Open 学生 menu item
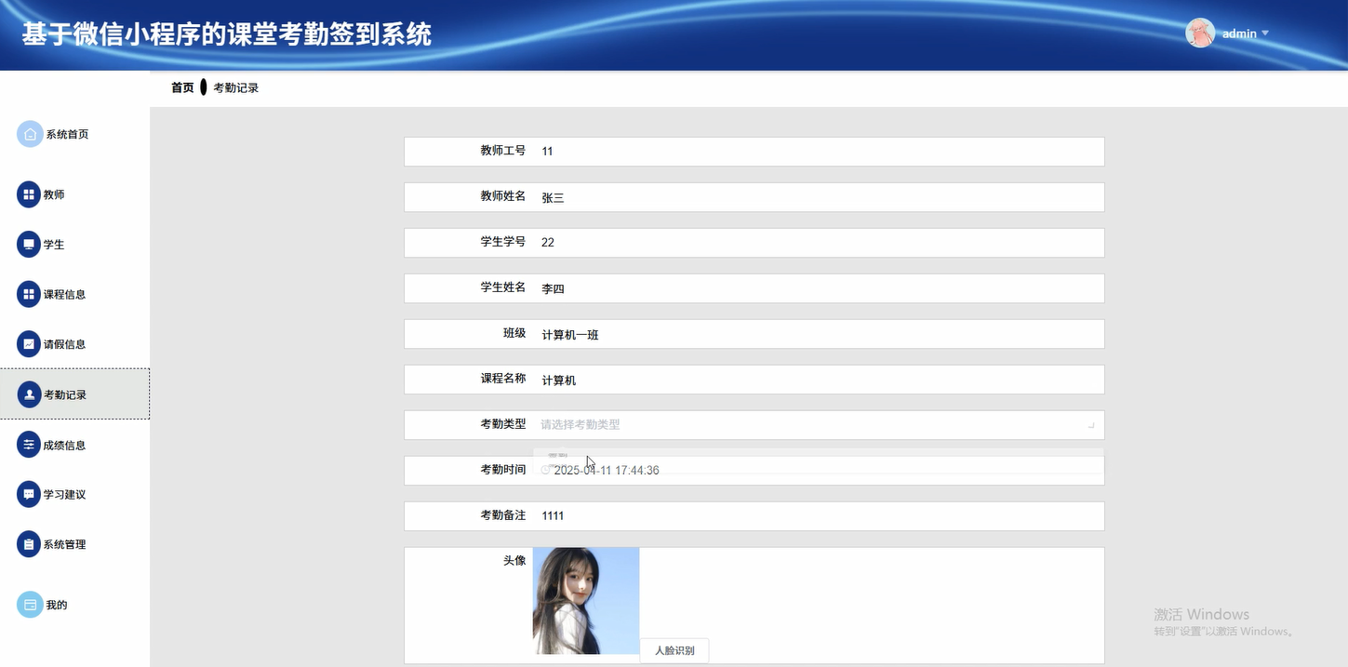Screen dimensions: 1348x667 (74, 244)
